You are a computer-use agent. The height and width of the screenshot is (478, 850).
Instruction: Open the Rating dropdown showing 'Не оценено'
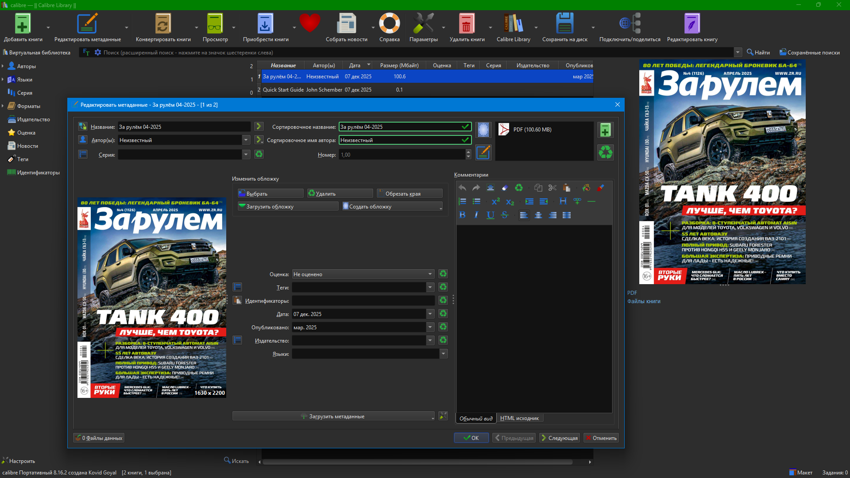[x=363, y=274]
